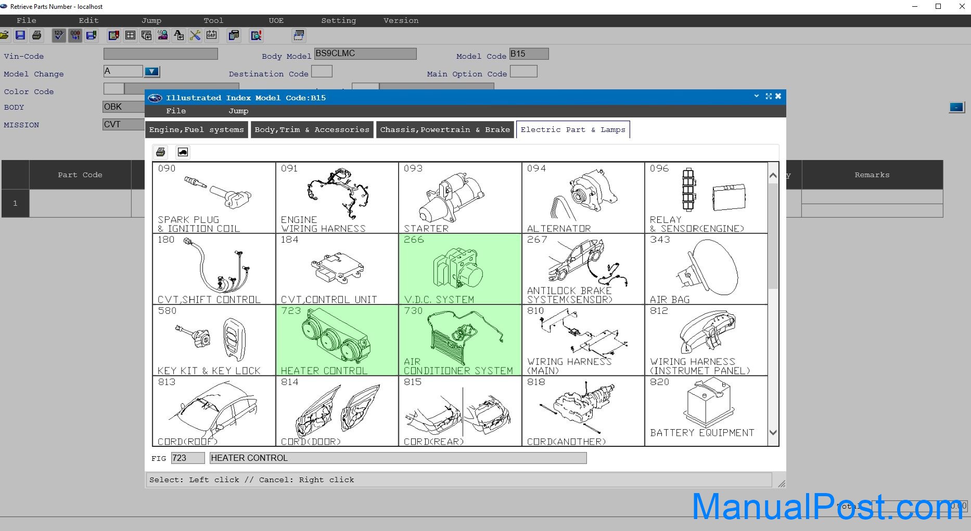Screen dimensions: 971x531
Task: Click the red-flag list toolbar icon
Action: [114, 35]
